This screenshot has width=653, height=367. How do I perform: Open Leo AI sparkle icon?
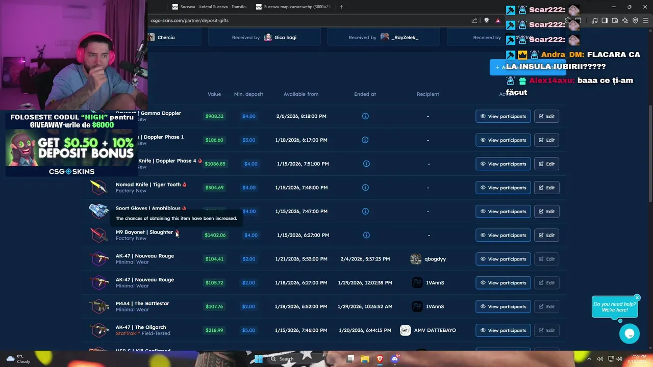point(625,20)
